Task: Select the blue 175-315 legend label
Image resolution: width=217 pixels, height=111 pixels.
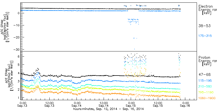Action: pos(205,36)
